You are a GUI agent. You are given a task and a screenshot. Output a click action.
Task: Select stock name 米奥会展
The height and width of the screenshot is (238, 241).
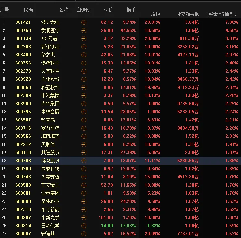coord(50,112)
